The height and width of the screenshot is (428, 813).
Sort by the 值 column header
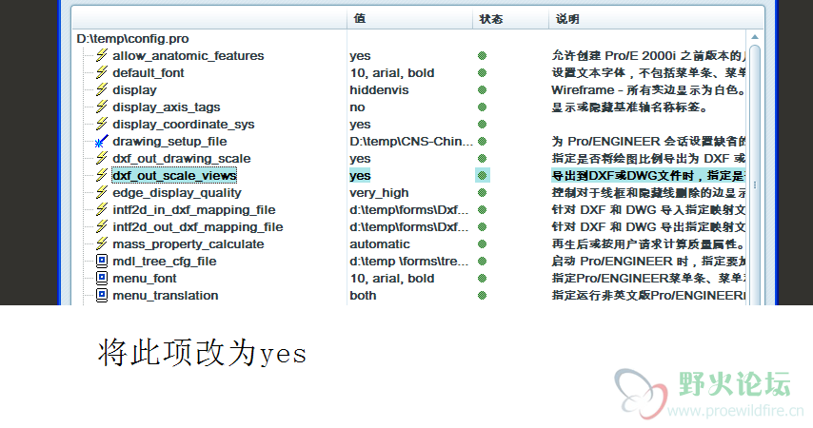409,19
